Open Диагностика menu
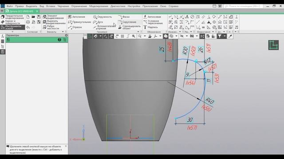 [x=118, y=6]
